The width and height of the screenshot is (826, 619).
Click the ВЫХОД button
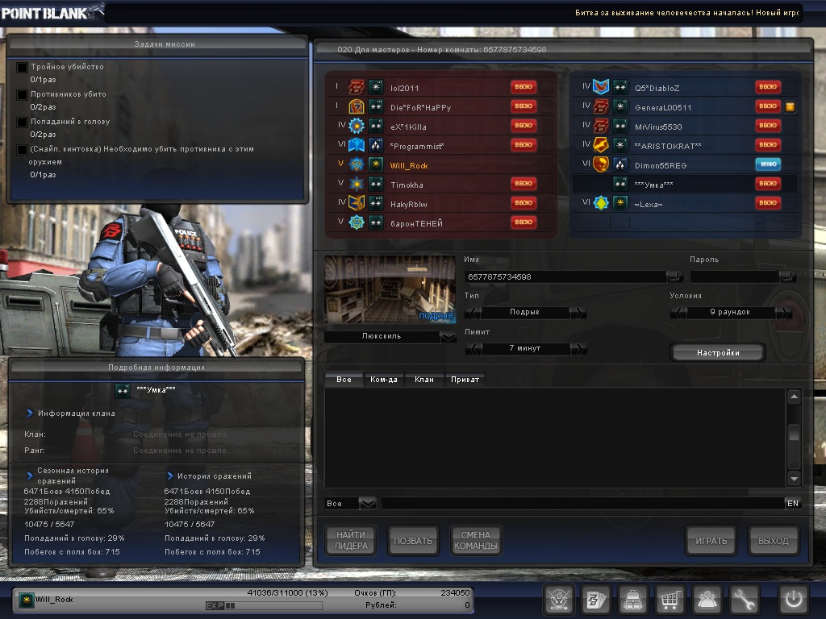tap(774, 541)
